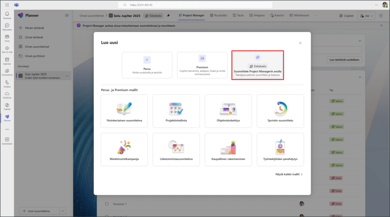The image size is (390, 217).
Task: Select the Sprintin suunnittelu template
Action: pos(280,113)
